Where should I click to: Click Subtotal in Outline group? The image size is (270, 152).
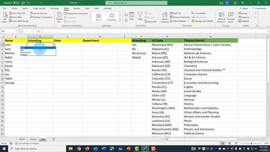tap(244, 21)
